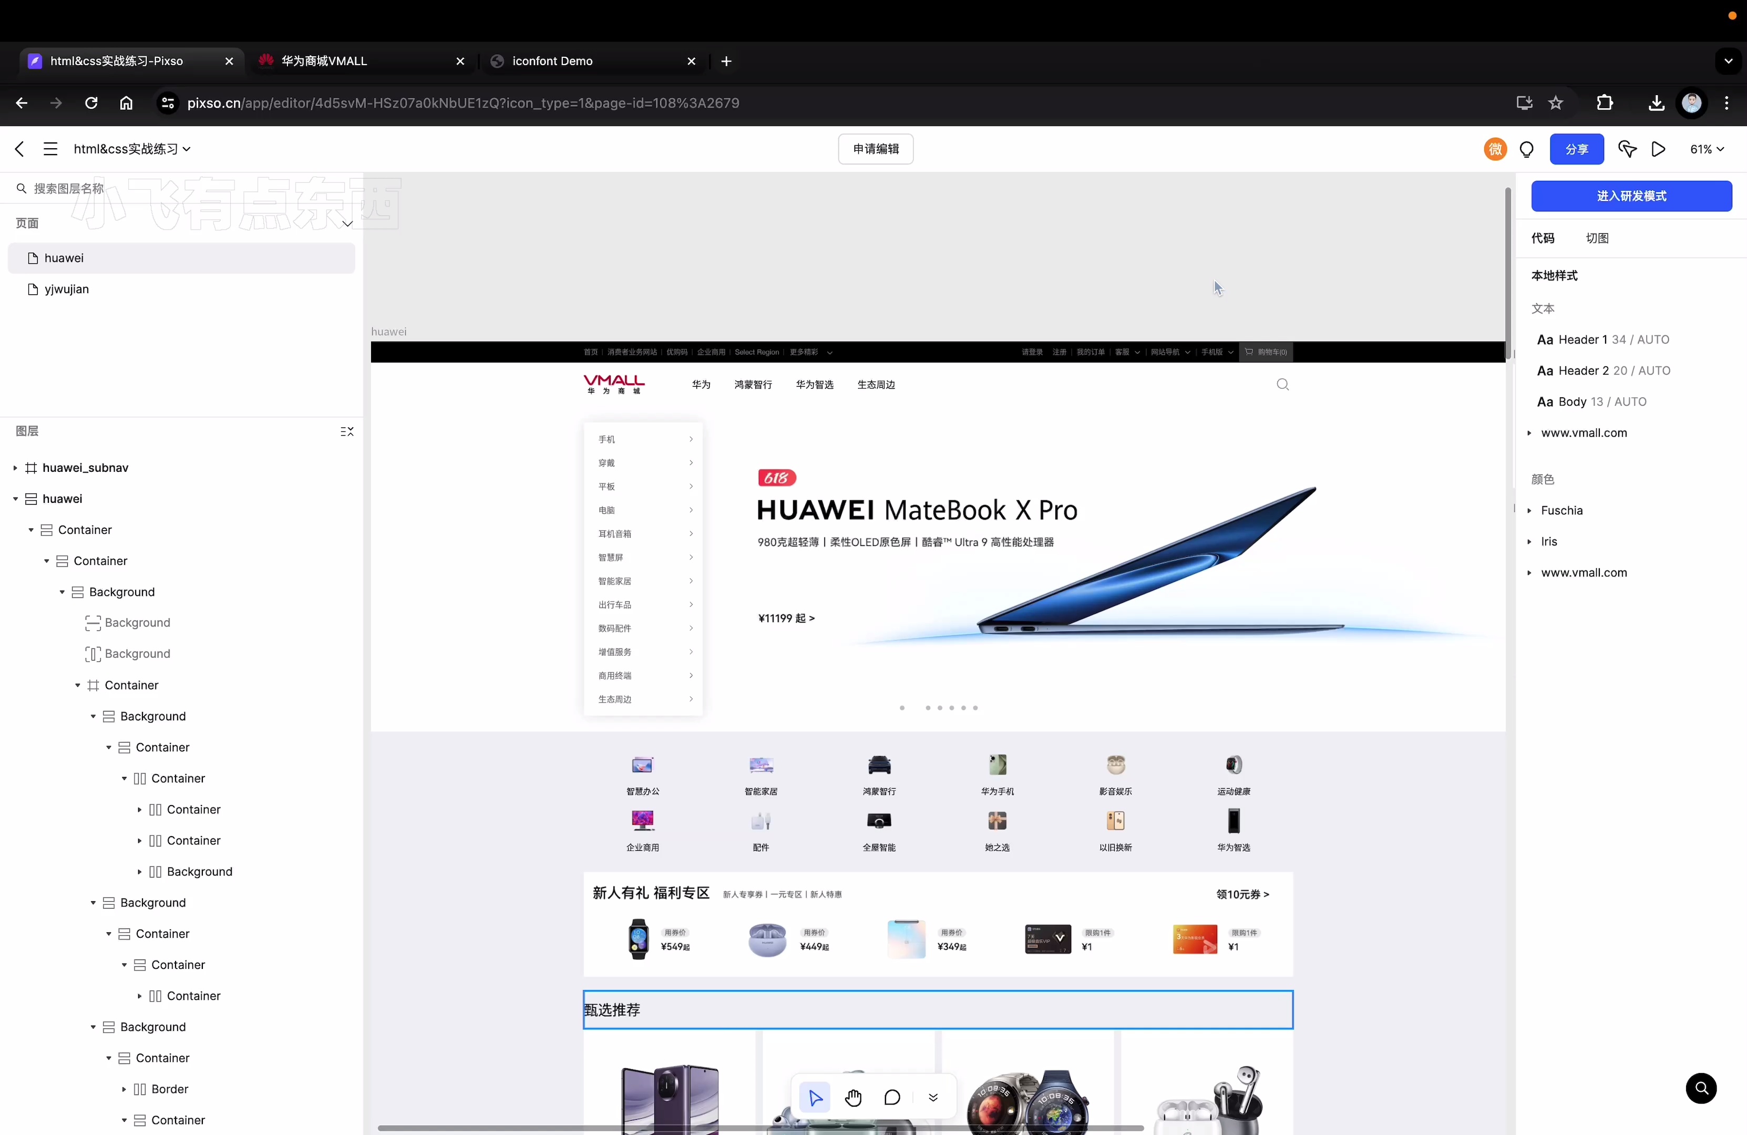Collapse the bottom toolbar with double chevron
This screenshot has width=1747, height=1135.
(933, 1098)
